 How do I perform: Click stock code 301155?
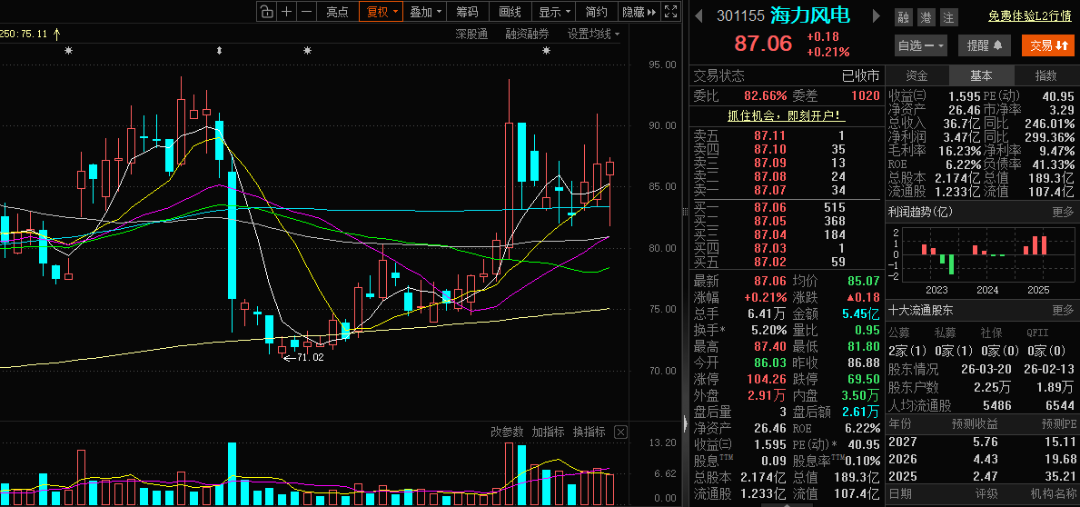click(739, 15)
